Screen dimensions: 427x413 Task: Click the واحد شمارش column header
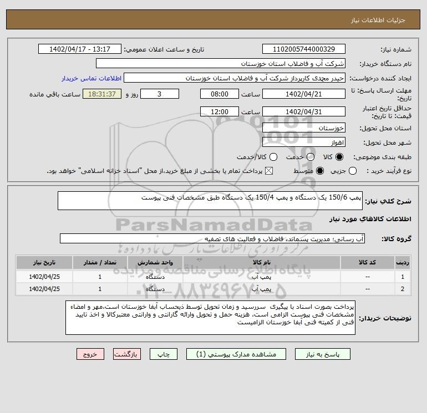pos(155,262)
